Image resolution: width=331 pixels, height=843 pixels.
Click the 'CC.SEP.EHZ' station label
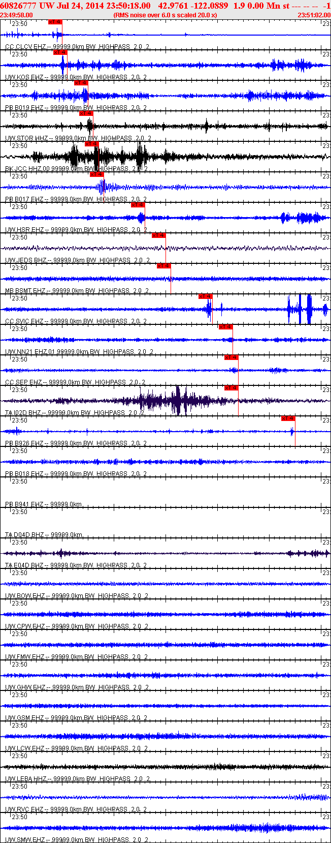(23, 382)
